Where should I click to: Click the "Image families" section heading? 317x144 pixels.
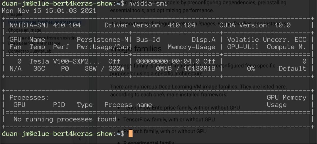136,49
